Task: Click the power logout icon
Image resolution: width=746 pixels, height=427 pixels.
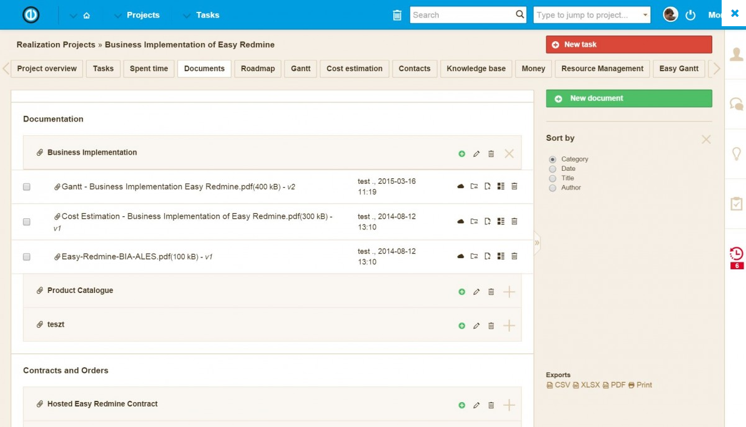Action: pos(690,15)
